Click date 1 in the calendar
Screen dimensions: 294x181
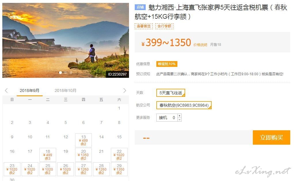coord(119,108)
